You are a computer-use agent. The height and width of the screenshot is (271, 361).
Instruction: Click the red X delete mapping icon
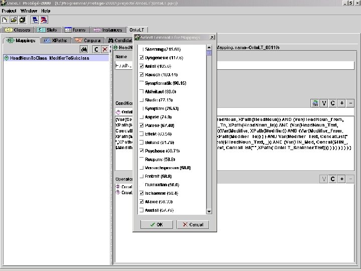pyautogui.click(x=105, y=49)
